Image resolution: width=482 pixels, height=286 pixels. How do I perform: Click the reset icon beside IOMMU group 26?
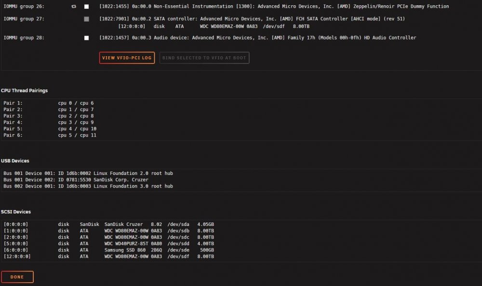pos(73,6)
